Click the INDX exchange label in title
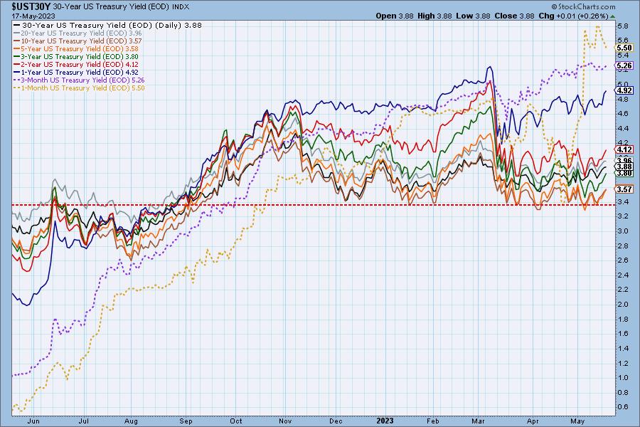Screen dimensions: 640x427 click(181, 7)
